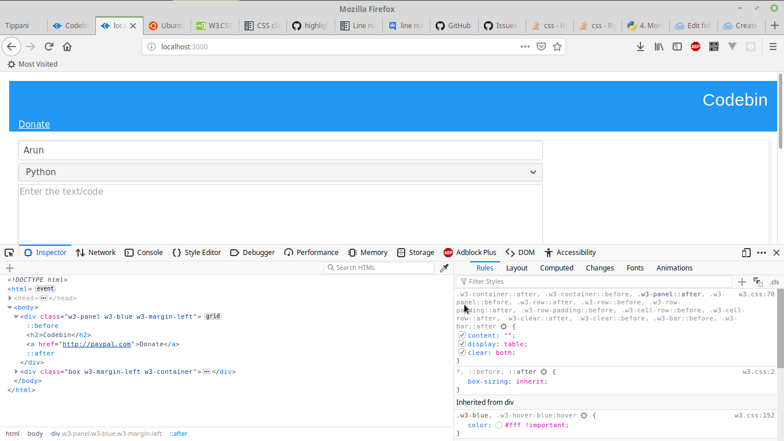Click the QR code extension icon
Viewport: 784px width, 441px height.
pos(714,47)
